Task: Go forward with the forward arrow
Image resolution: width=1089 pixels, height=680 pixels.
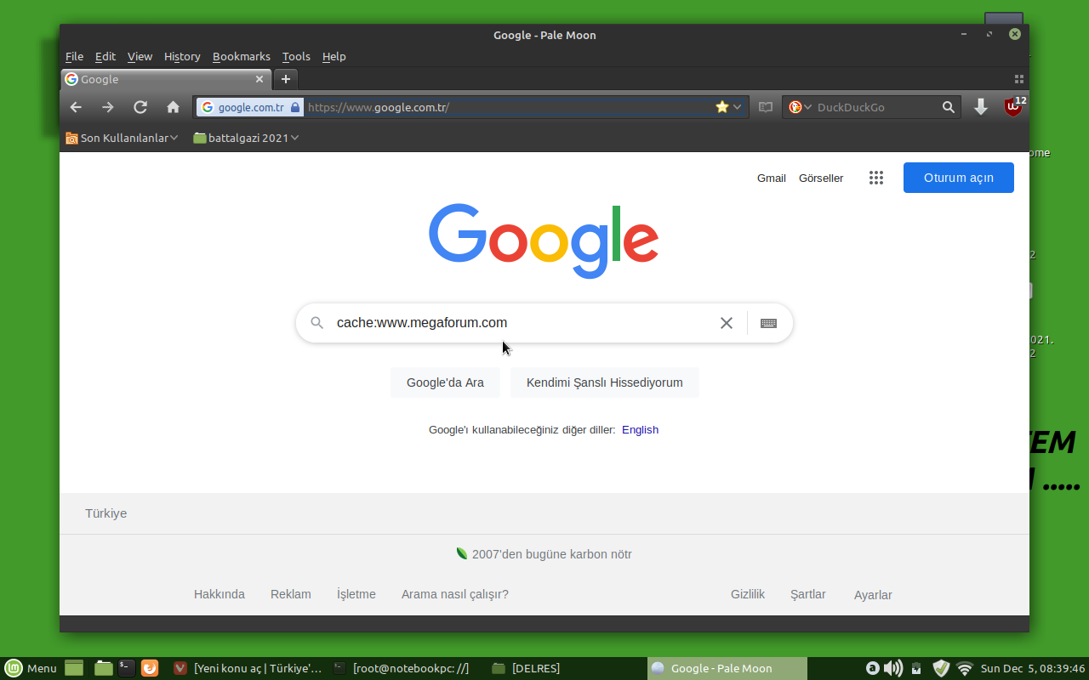Action: [x=108, y=107]
